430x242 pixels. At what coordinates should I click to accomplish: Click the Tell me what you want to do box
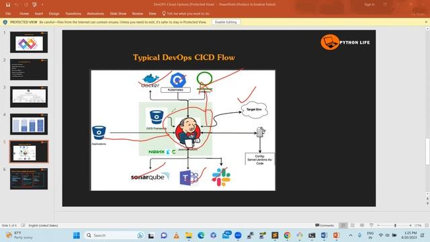point(186,13)
